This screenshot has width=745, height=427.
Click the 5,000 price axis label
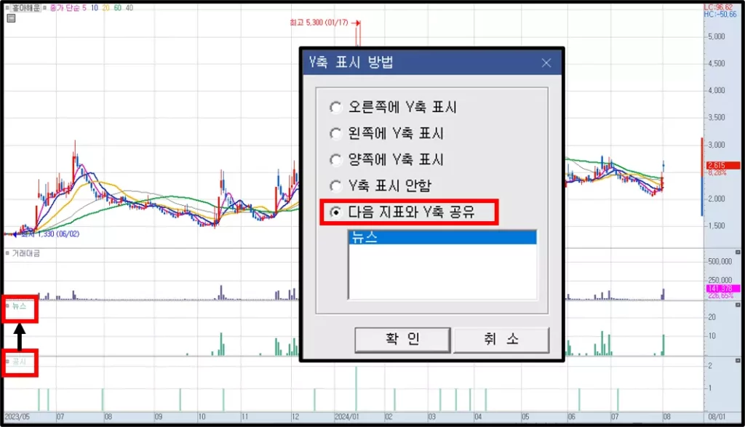pyautogui.click(x=717, y=36)
